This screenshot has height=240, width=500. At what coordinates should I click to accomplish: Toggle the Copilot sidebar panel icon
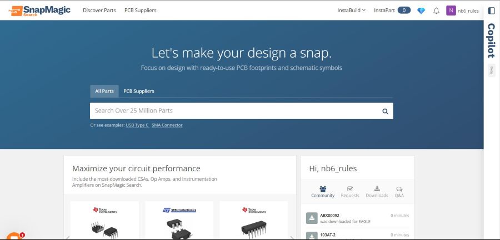pos(491,11)
